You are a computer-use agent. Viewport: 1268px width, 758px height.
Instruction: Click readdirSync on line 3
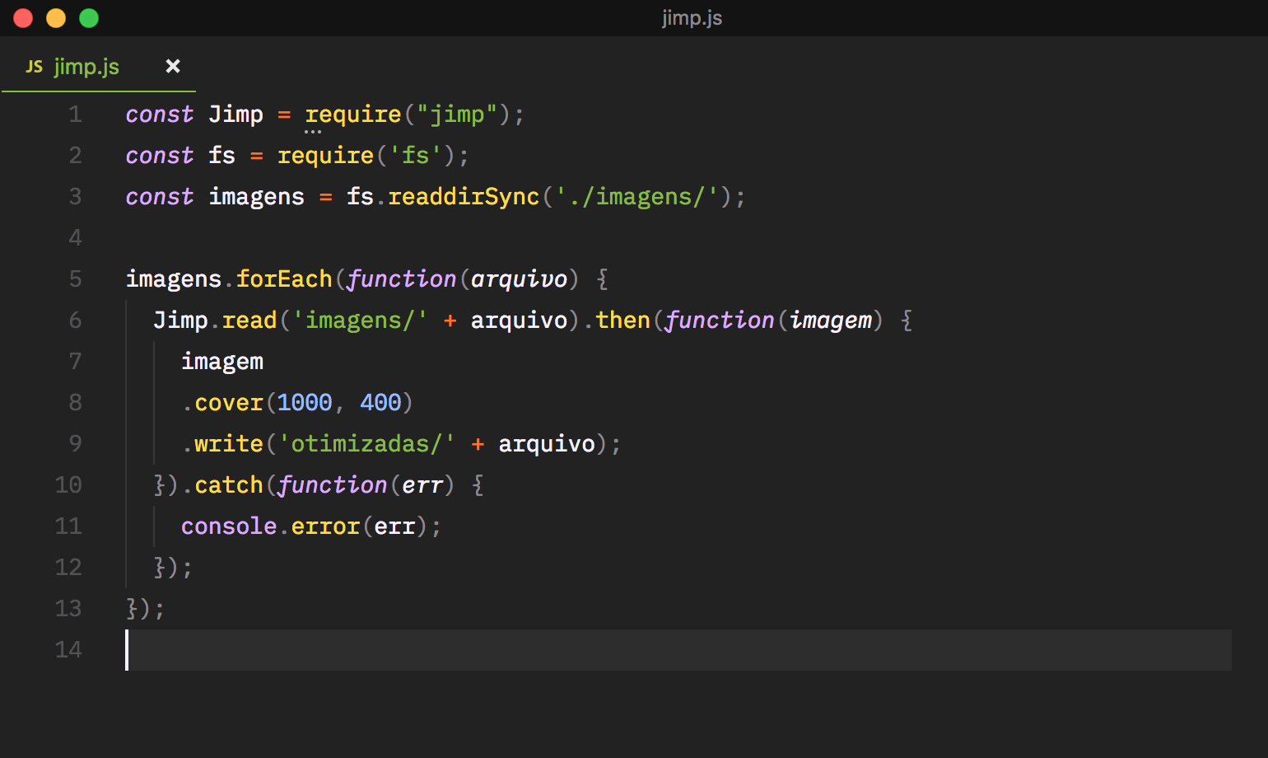(464, 197)
